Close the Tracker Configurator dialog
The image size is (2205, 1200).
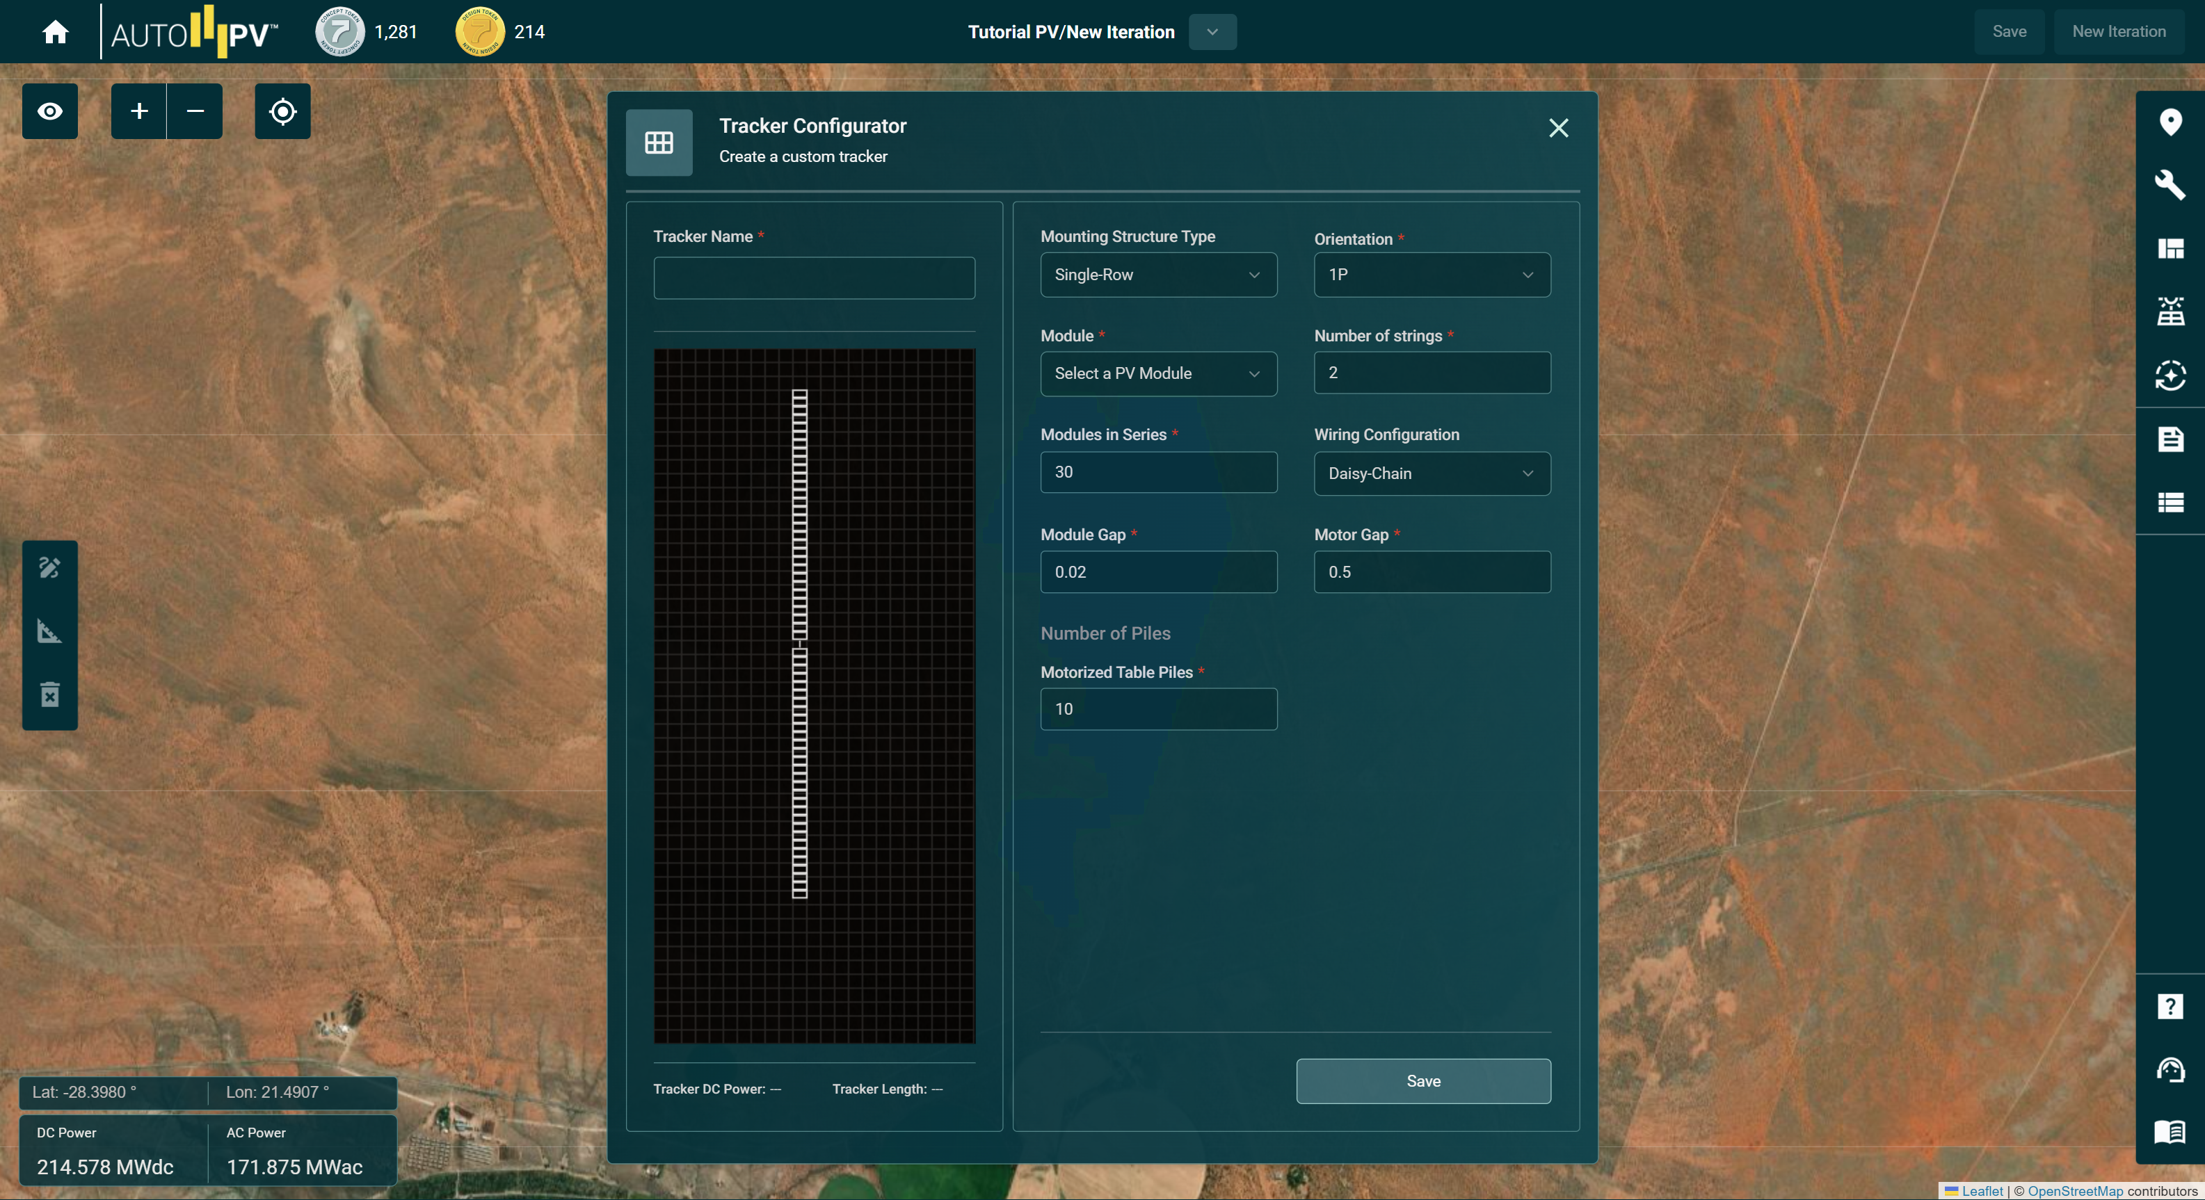1558,129
